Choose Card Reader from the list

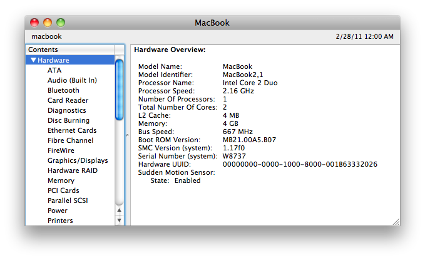[68, 100]
